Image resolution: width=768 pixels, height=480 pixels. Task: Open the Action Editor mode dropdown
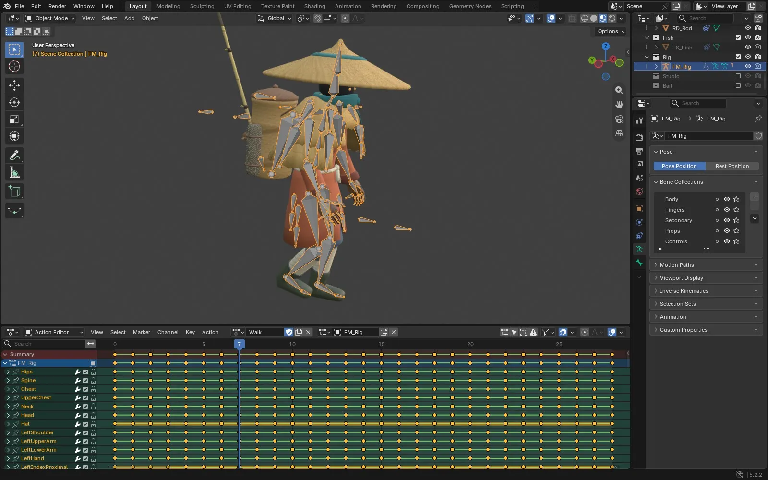(54, 332)
